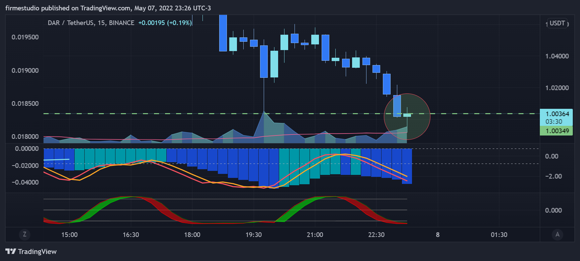This screenshot has height=261, width=580.
Task: Click the 0.000 oscillator axis label
Action: pyautogui.click(x=554, y=210)
